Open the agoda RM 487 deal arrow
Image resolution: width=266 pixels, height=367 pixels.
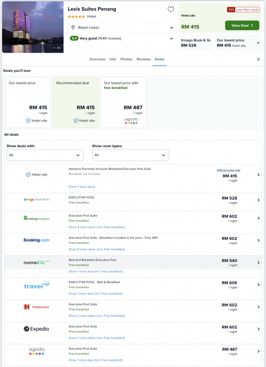click(x=258, y=351)
